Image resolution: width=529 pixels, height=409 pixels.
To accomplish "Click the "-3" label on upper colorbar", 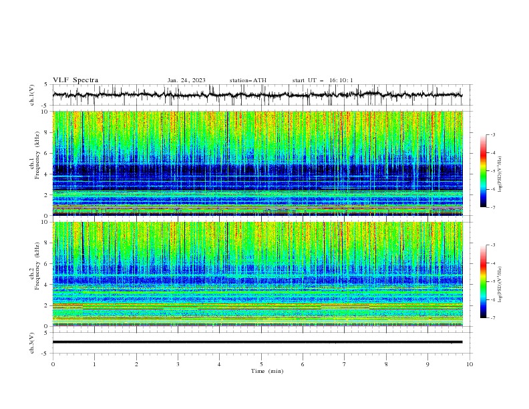I will pos(492,134).
